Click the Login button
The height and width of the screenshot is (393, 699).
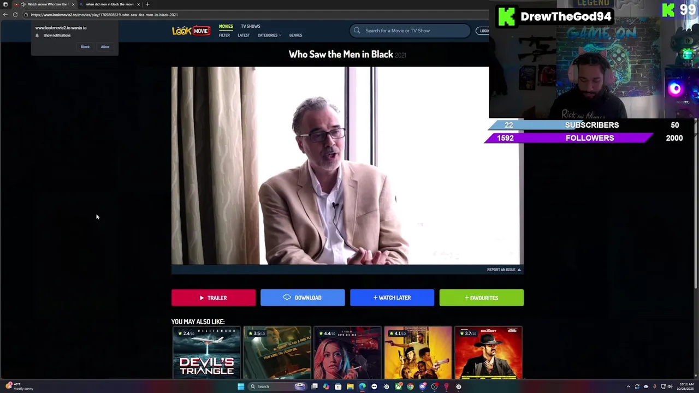coord(483,31)
